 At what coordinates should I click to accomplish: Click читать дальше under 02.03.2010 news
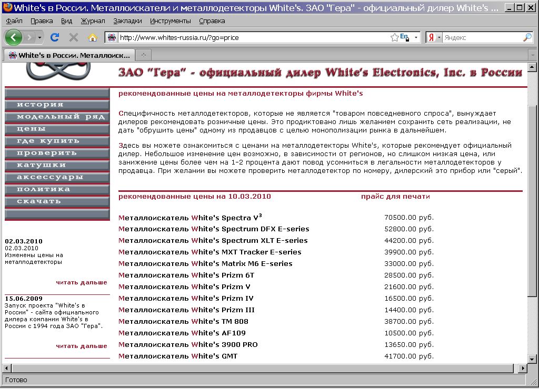[x=81, y=282]
